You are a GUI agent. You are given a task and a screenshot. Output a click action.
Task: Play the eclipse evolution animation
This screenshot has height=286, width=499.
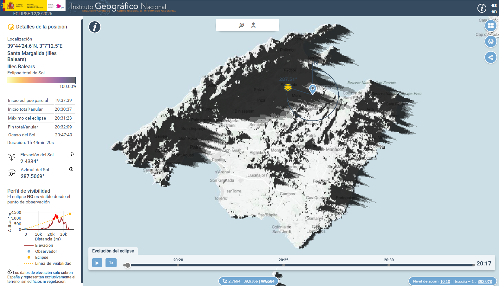pyautogui.click(x=97, y=263)
